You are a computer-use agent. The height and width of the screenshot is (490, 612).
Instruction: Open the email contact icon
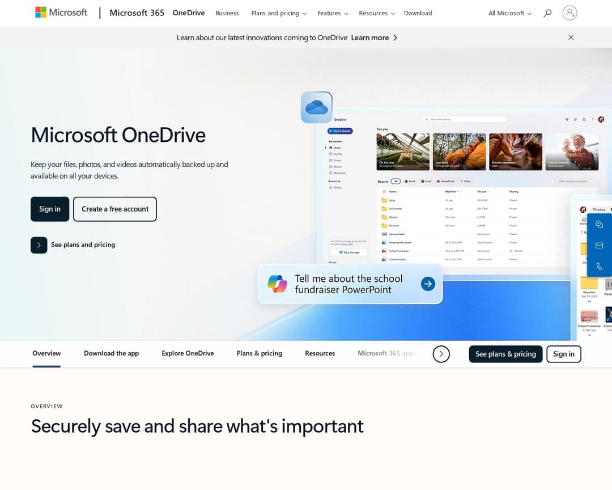click(x=599, y=246)
